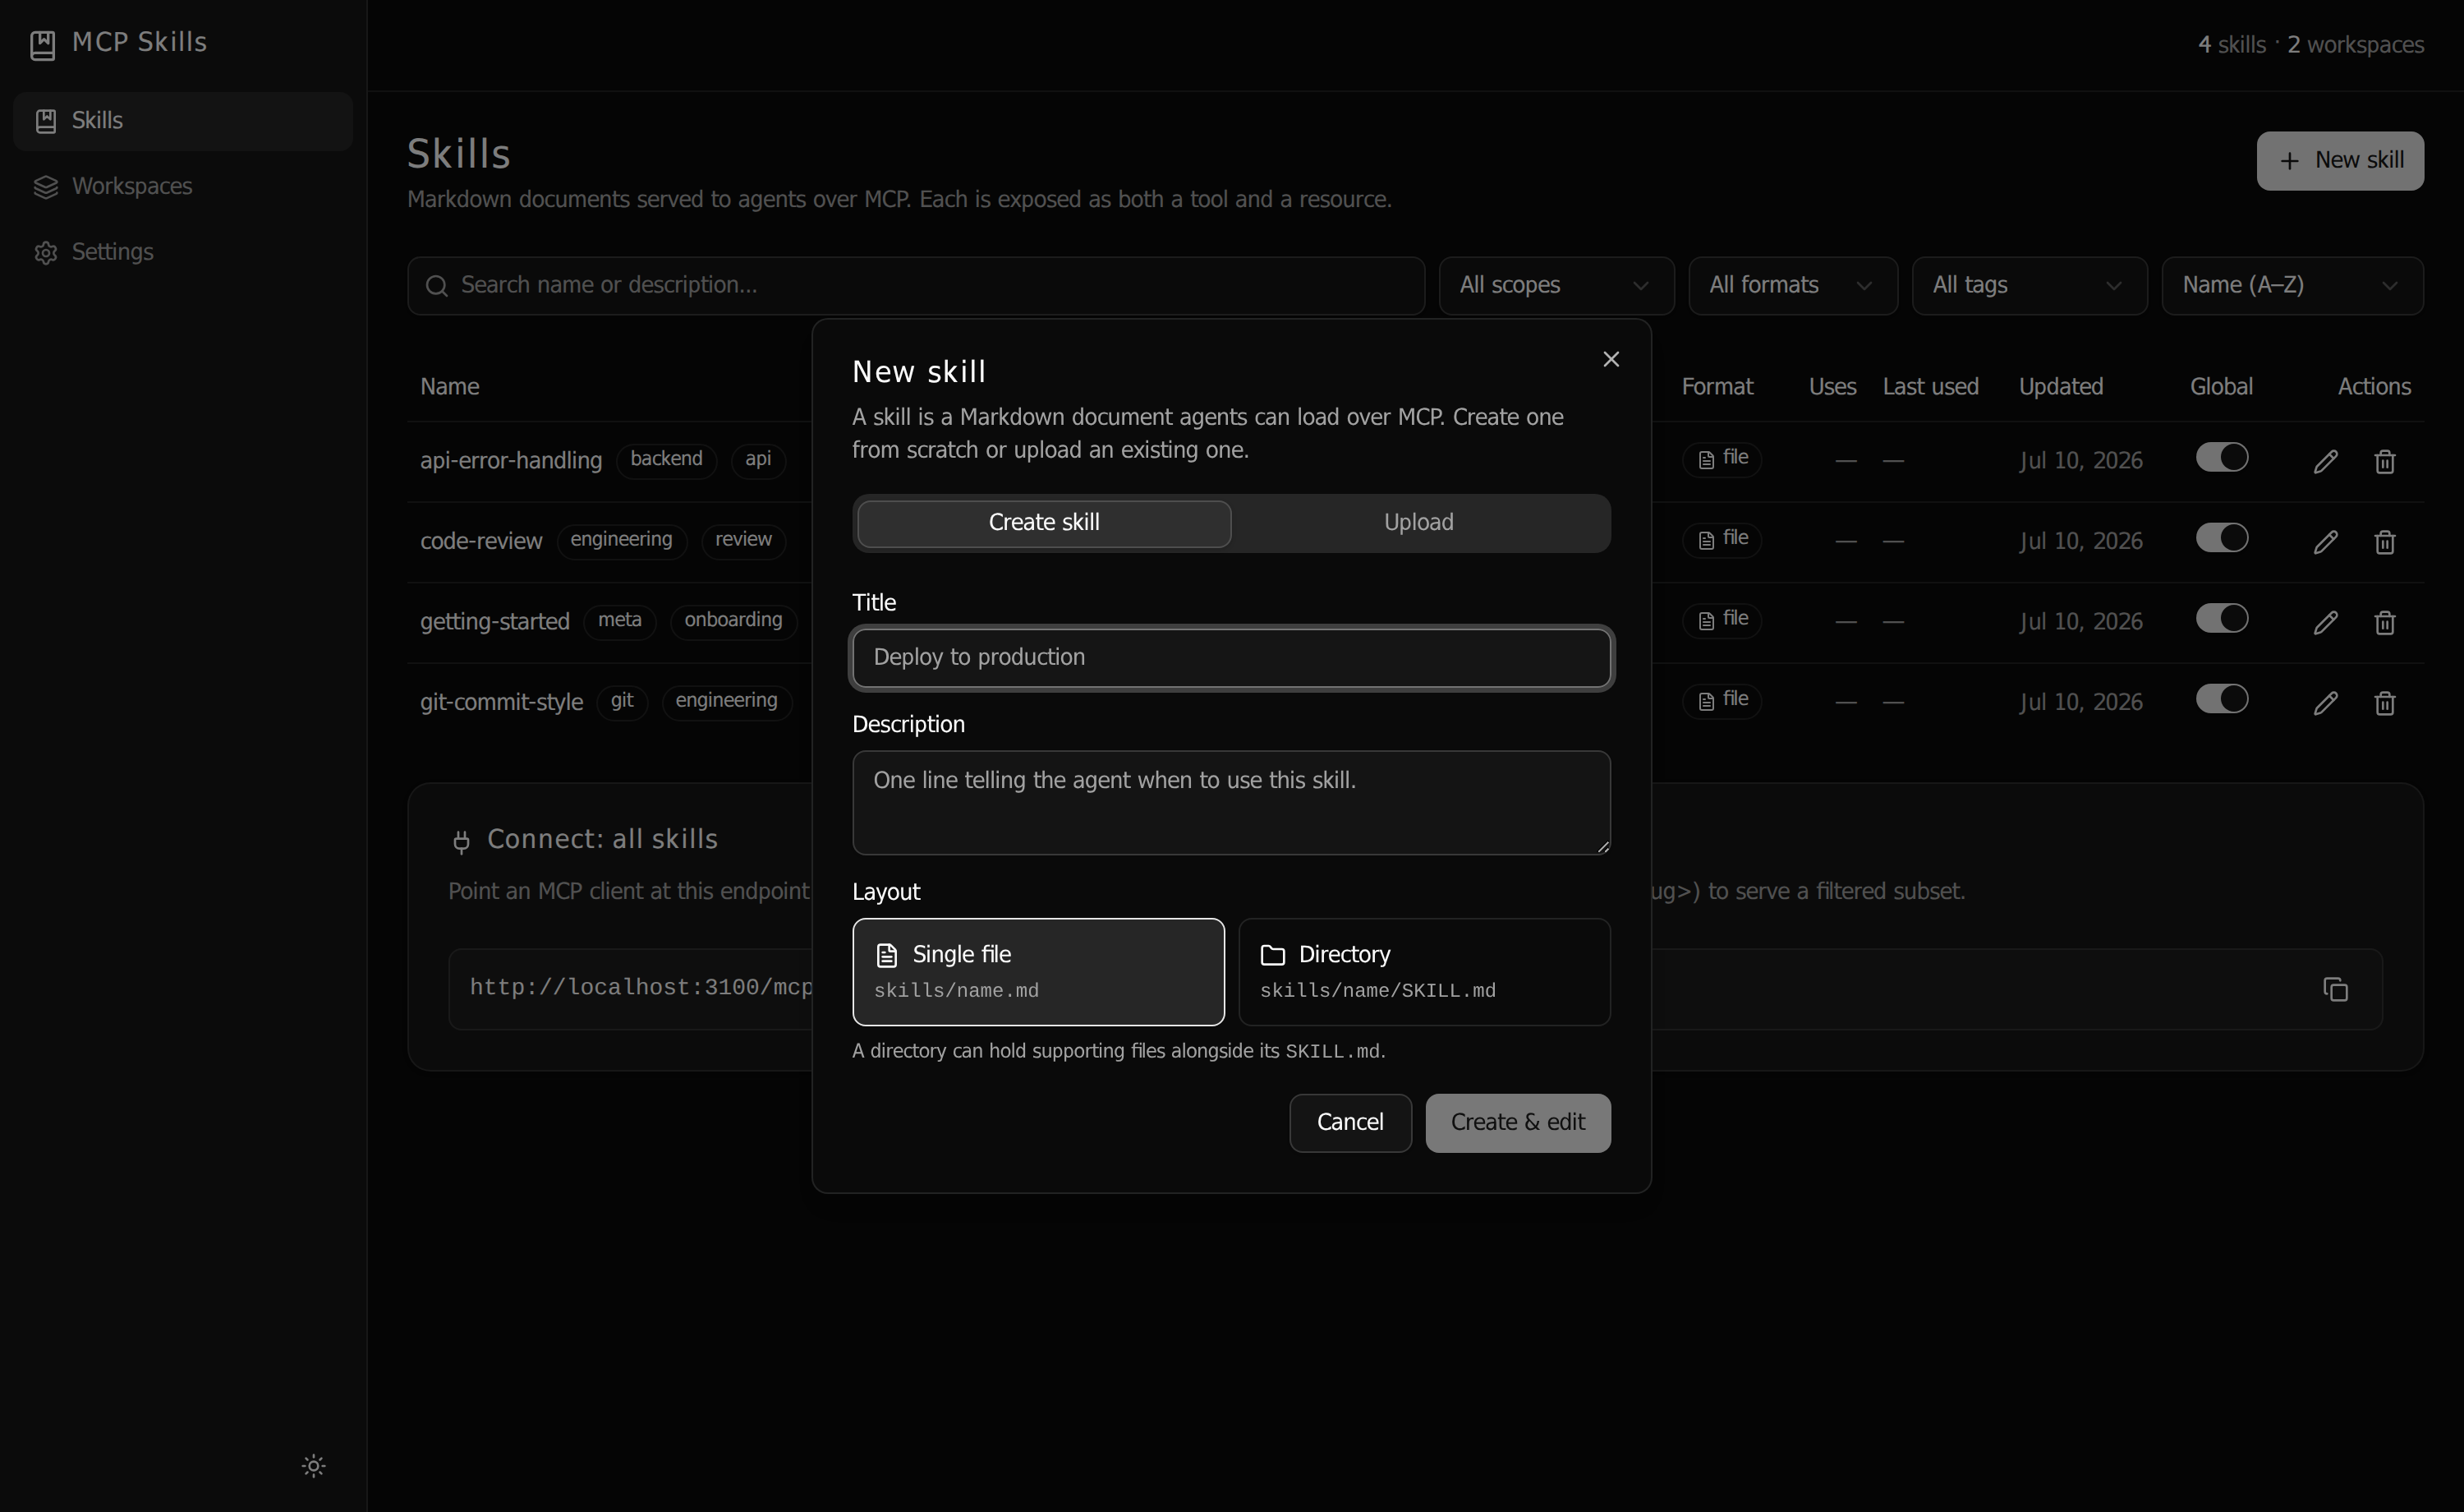
Task: Open the Skills sidebar page
Action: point(183,121)
